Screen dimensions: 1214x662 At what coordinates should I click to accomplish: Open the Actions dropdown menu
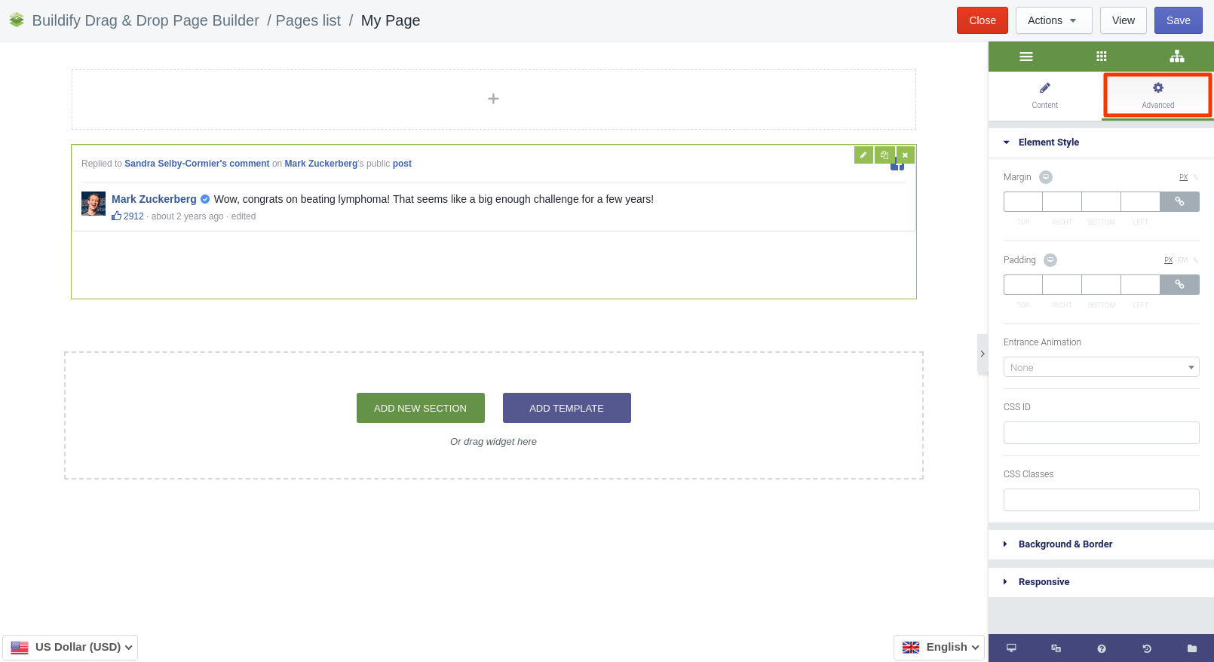click(x=1053, y=20)
